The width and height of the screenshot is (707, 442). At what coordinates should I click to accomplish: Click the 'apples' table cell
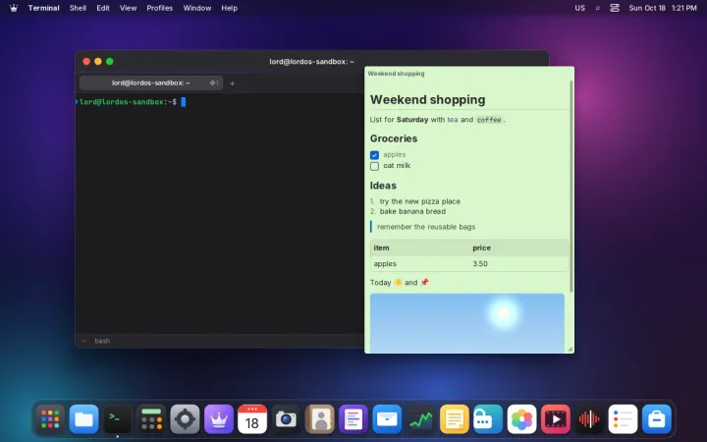click(385, 264)
